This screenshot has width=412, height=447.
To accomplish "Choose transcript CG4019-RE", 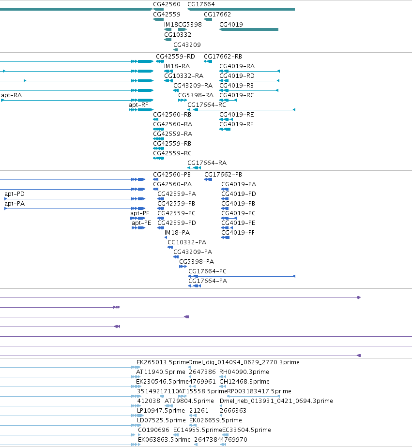I will [x=237, y=115].
